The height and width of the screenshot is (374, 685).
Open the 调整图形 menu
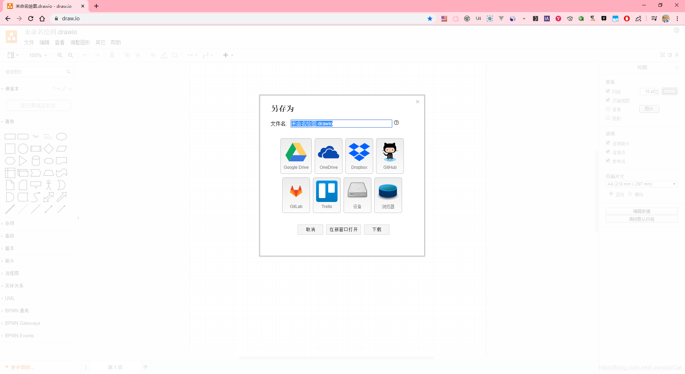pyautogui.click(x=80, y=42)
